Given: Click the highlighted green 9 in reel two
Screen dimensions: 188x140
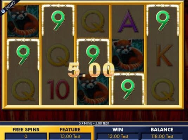Looking at the screenshot, I should coord(58,21).
